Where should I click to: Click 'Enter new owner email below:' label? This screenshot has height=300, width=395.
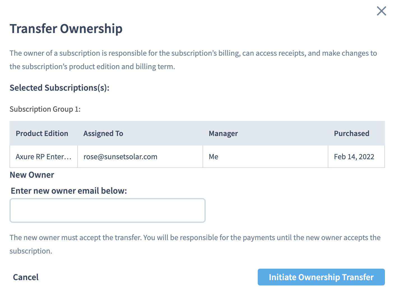69,191
